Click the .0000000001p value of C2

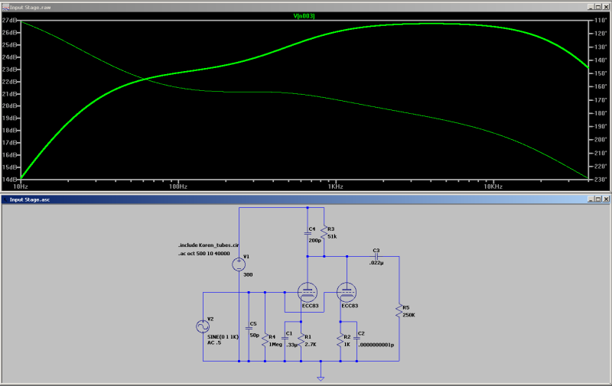point(376,345)
